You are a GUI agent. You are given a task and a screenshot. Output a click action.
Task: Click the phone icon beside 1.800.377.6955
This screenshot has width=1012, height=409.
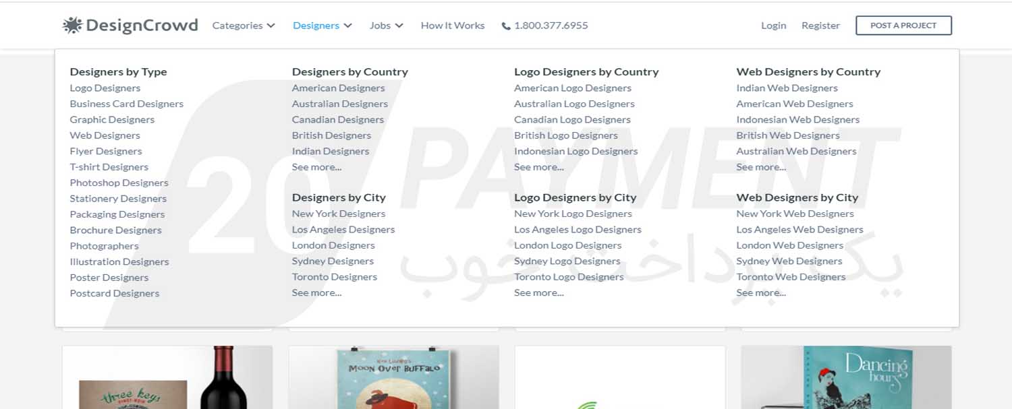point(506,26)
